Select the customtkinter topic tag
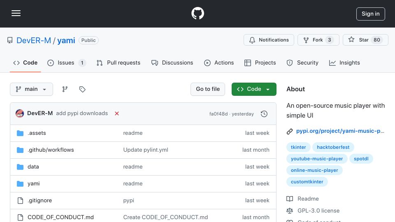The width and height of the screenshot is (395, 222). click(x=307, y=182)
